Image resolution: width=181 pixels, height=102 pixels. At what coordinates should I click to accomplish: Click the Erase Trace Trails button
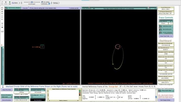166,36
